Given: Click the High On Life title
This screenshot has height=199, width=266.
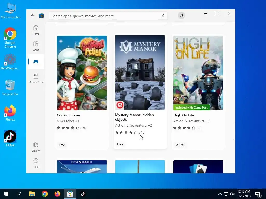Looking at the screenshot, I should pos(184,115).
